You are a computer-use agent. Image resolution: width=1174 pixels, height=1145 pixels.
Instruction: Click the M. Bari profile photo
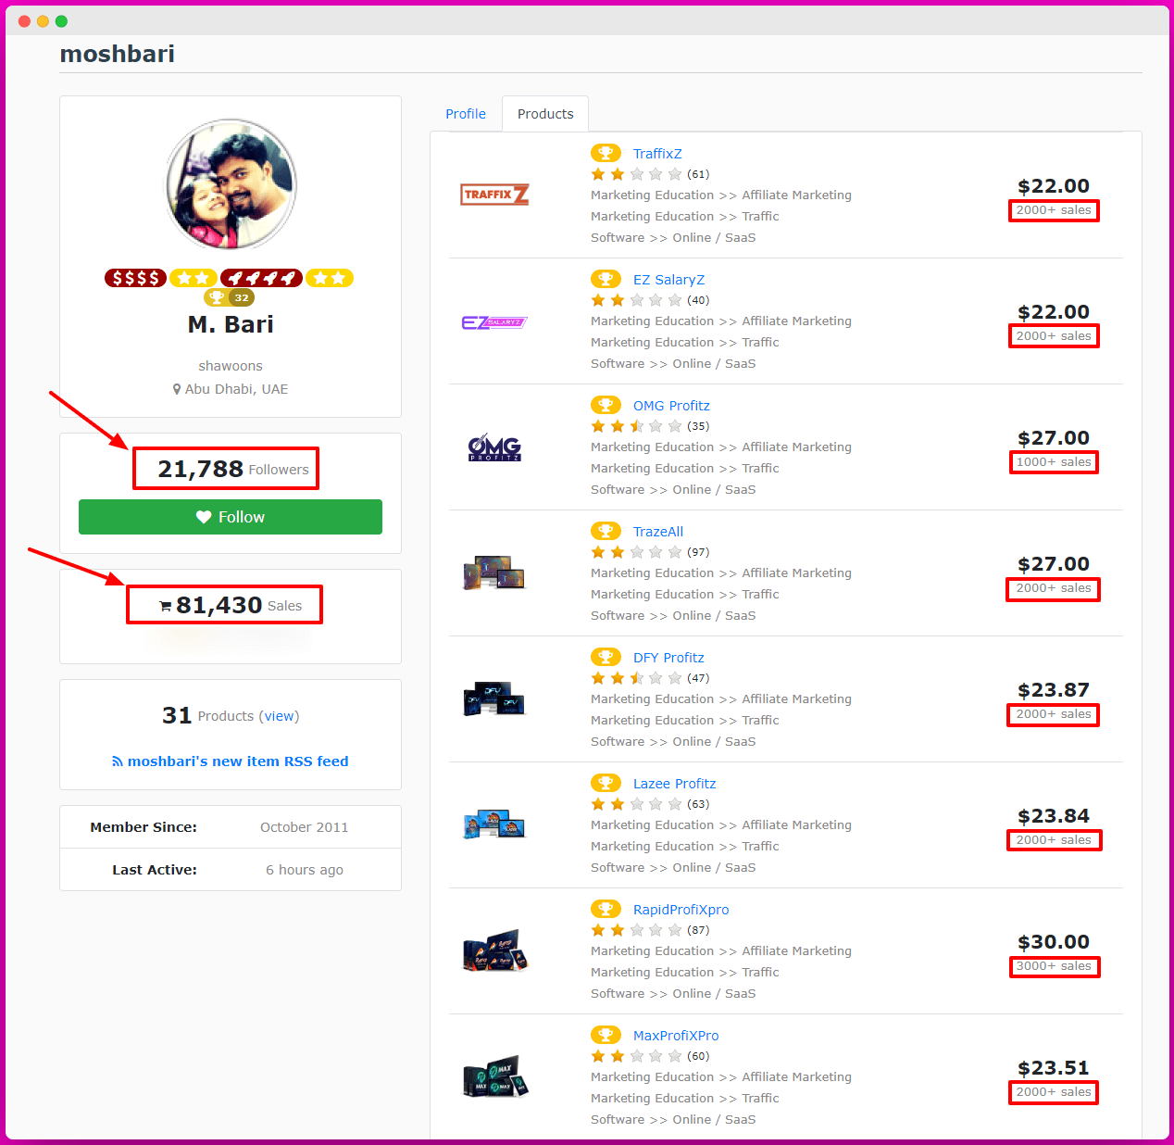pos(231,184)
